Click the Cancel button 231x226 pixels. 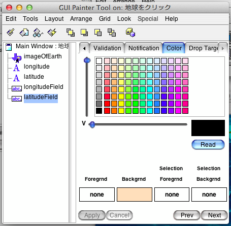(119, 215)
